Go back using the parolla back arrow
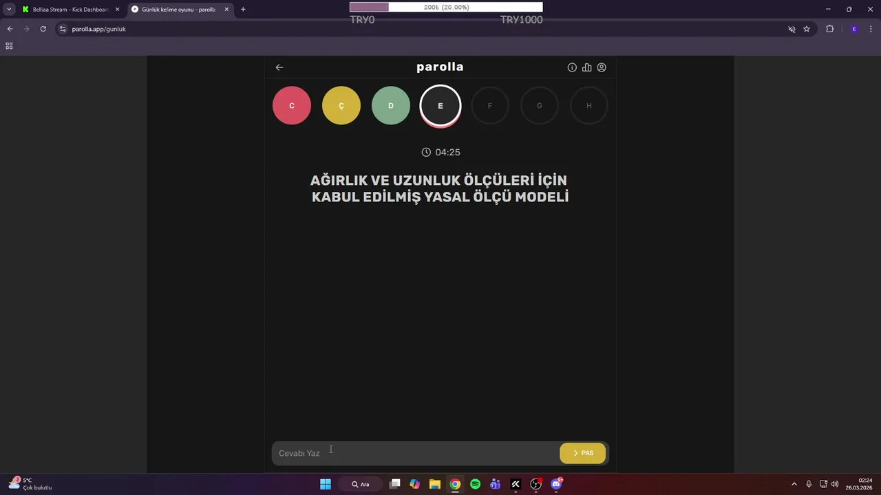Image resolution: width=881 pixels, height=495 pixels. (279, 67)
